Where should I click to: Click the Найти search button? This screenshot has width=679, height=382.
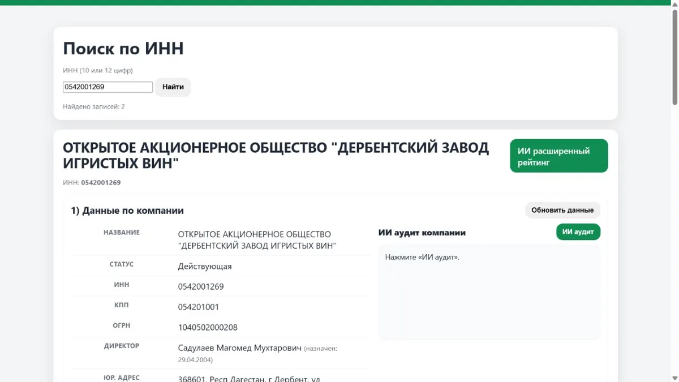[x=173, y=87]
